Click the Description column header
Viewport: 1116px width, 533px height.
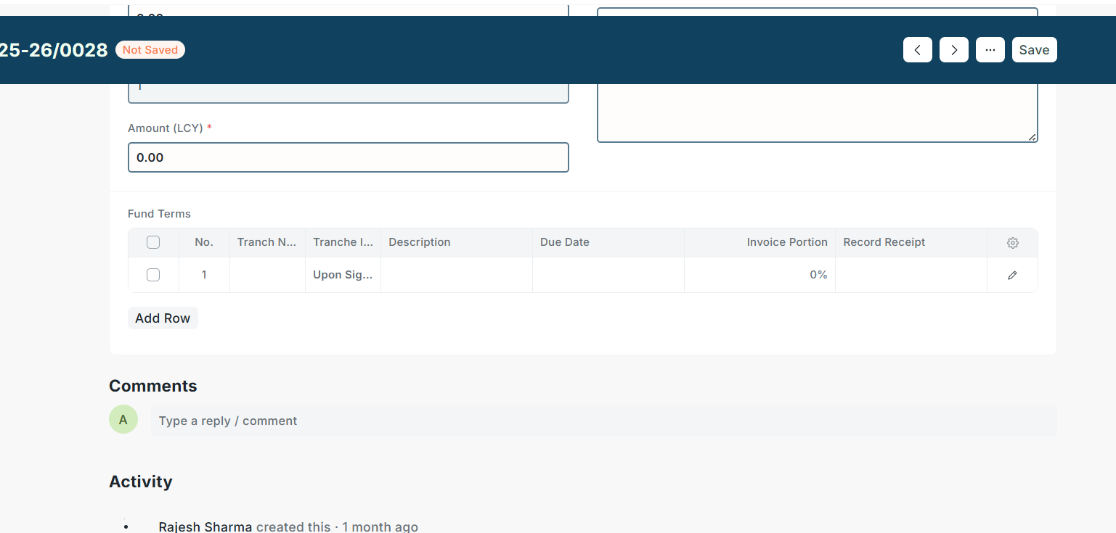420,242
